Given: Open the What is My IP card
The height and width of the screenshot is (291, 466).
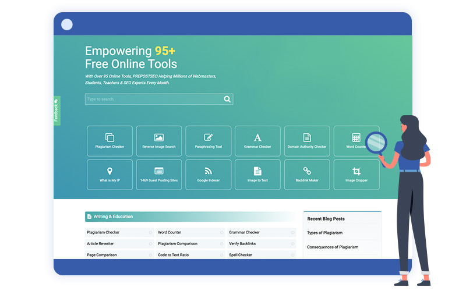Looking at the screenshot, I should tap(110, 175).
